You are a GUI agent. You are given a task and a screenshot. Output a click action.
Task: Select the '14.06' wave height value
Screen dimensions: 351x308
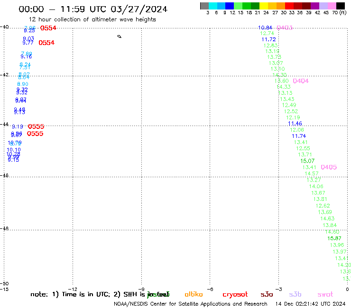tap(316, 187)
